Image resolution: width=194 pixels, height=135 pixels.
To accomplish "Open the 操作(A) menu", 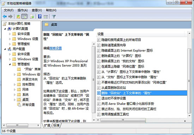I will pos(23,10).
